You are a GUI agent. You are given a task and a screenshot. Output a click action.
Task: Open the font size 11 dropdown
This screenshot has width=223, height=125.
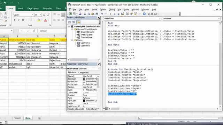40,15
